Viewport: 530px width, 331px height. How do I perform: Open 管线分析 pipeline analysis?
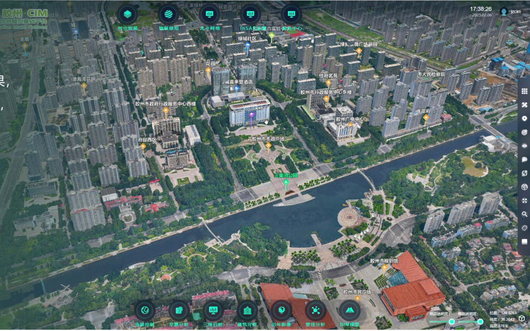click(x=316, y=310)
